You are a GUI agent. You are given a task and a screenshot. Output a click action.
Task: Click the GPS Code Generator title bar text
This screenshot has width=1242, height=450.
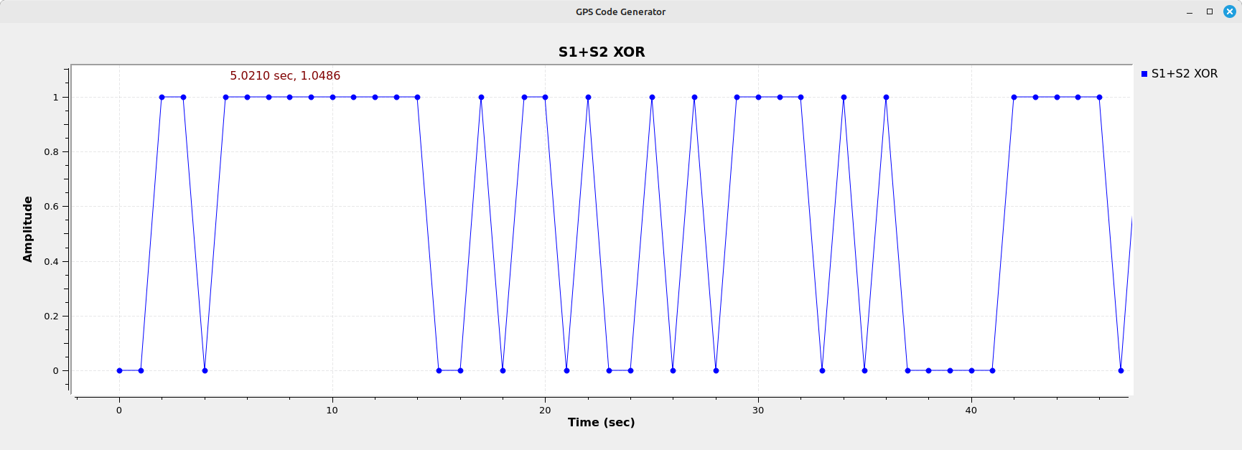click(x=620, y=11)
